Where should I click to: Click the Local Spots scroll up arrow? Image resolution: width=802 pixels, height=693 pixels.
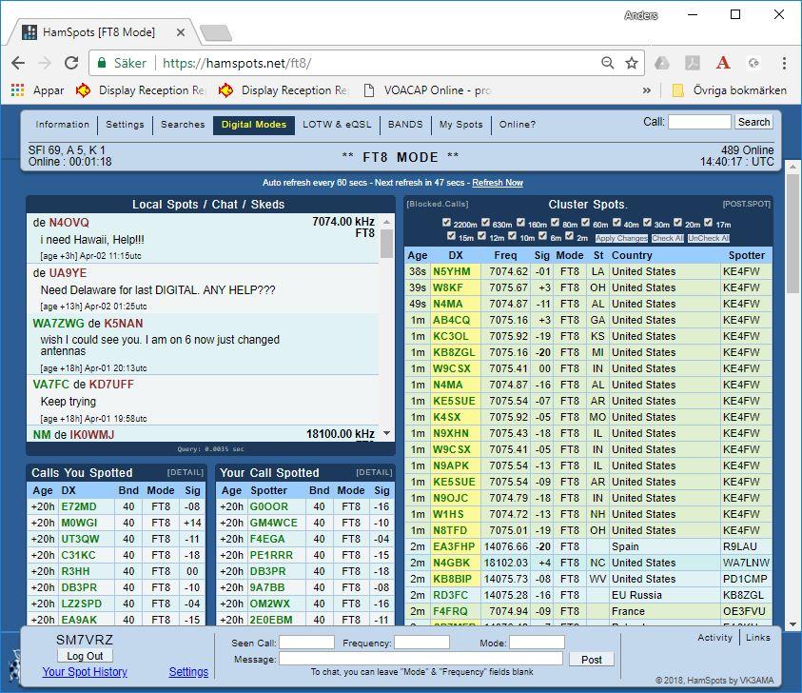pos(387,222)
